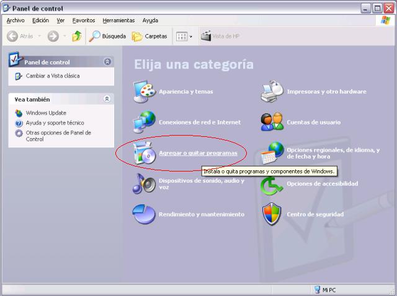Screen dimensions: 397x296
Task: Open the Atrás history dropdown arrow
Action: [40, 36]
